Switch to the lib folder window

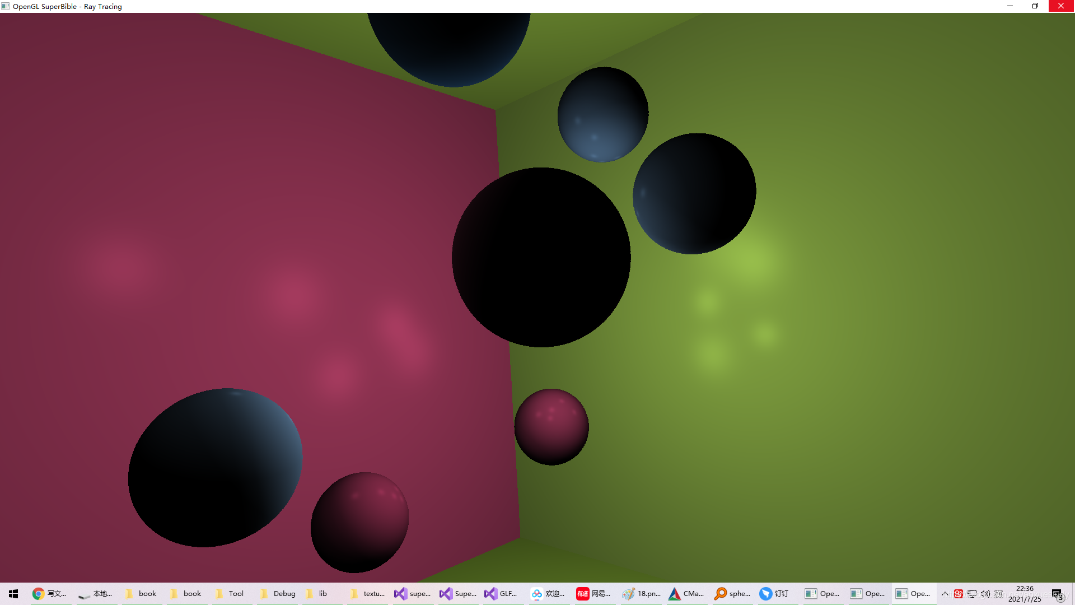click(x=317, y=594)
